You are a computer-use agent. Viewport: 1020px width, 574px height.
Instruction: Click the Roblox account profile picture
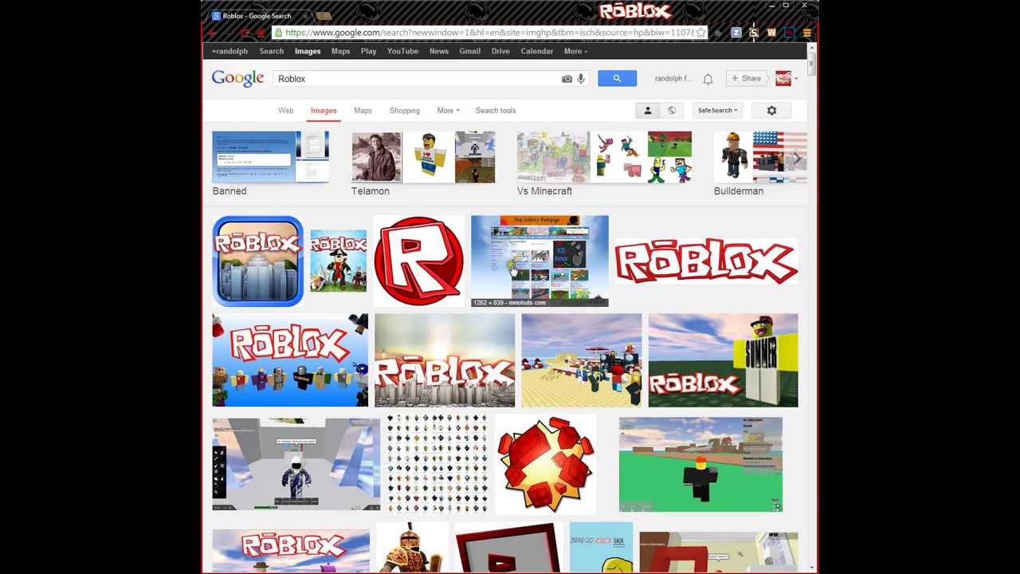click(x=783, y=78)
